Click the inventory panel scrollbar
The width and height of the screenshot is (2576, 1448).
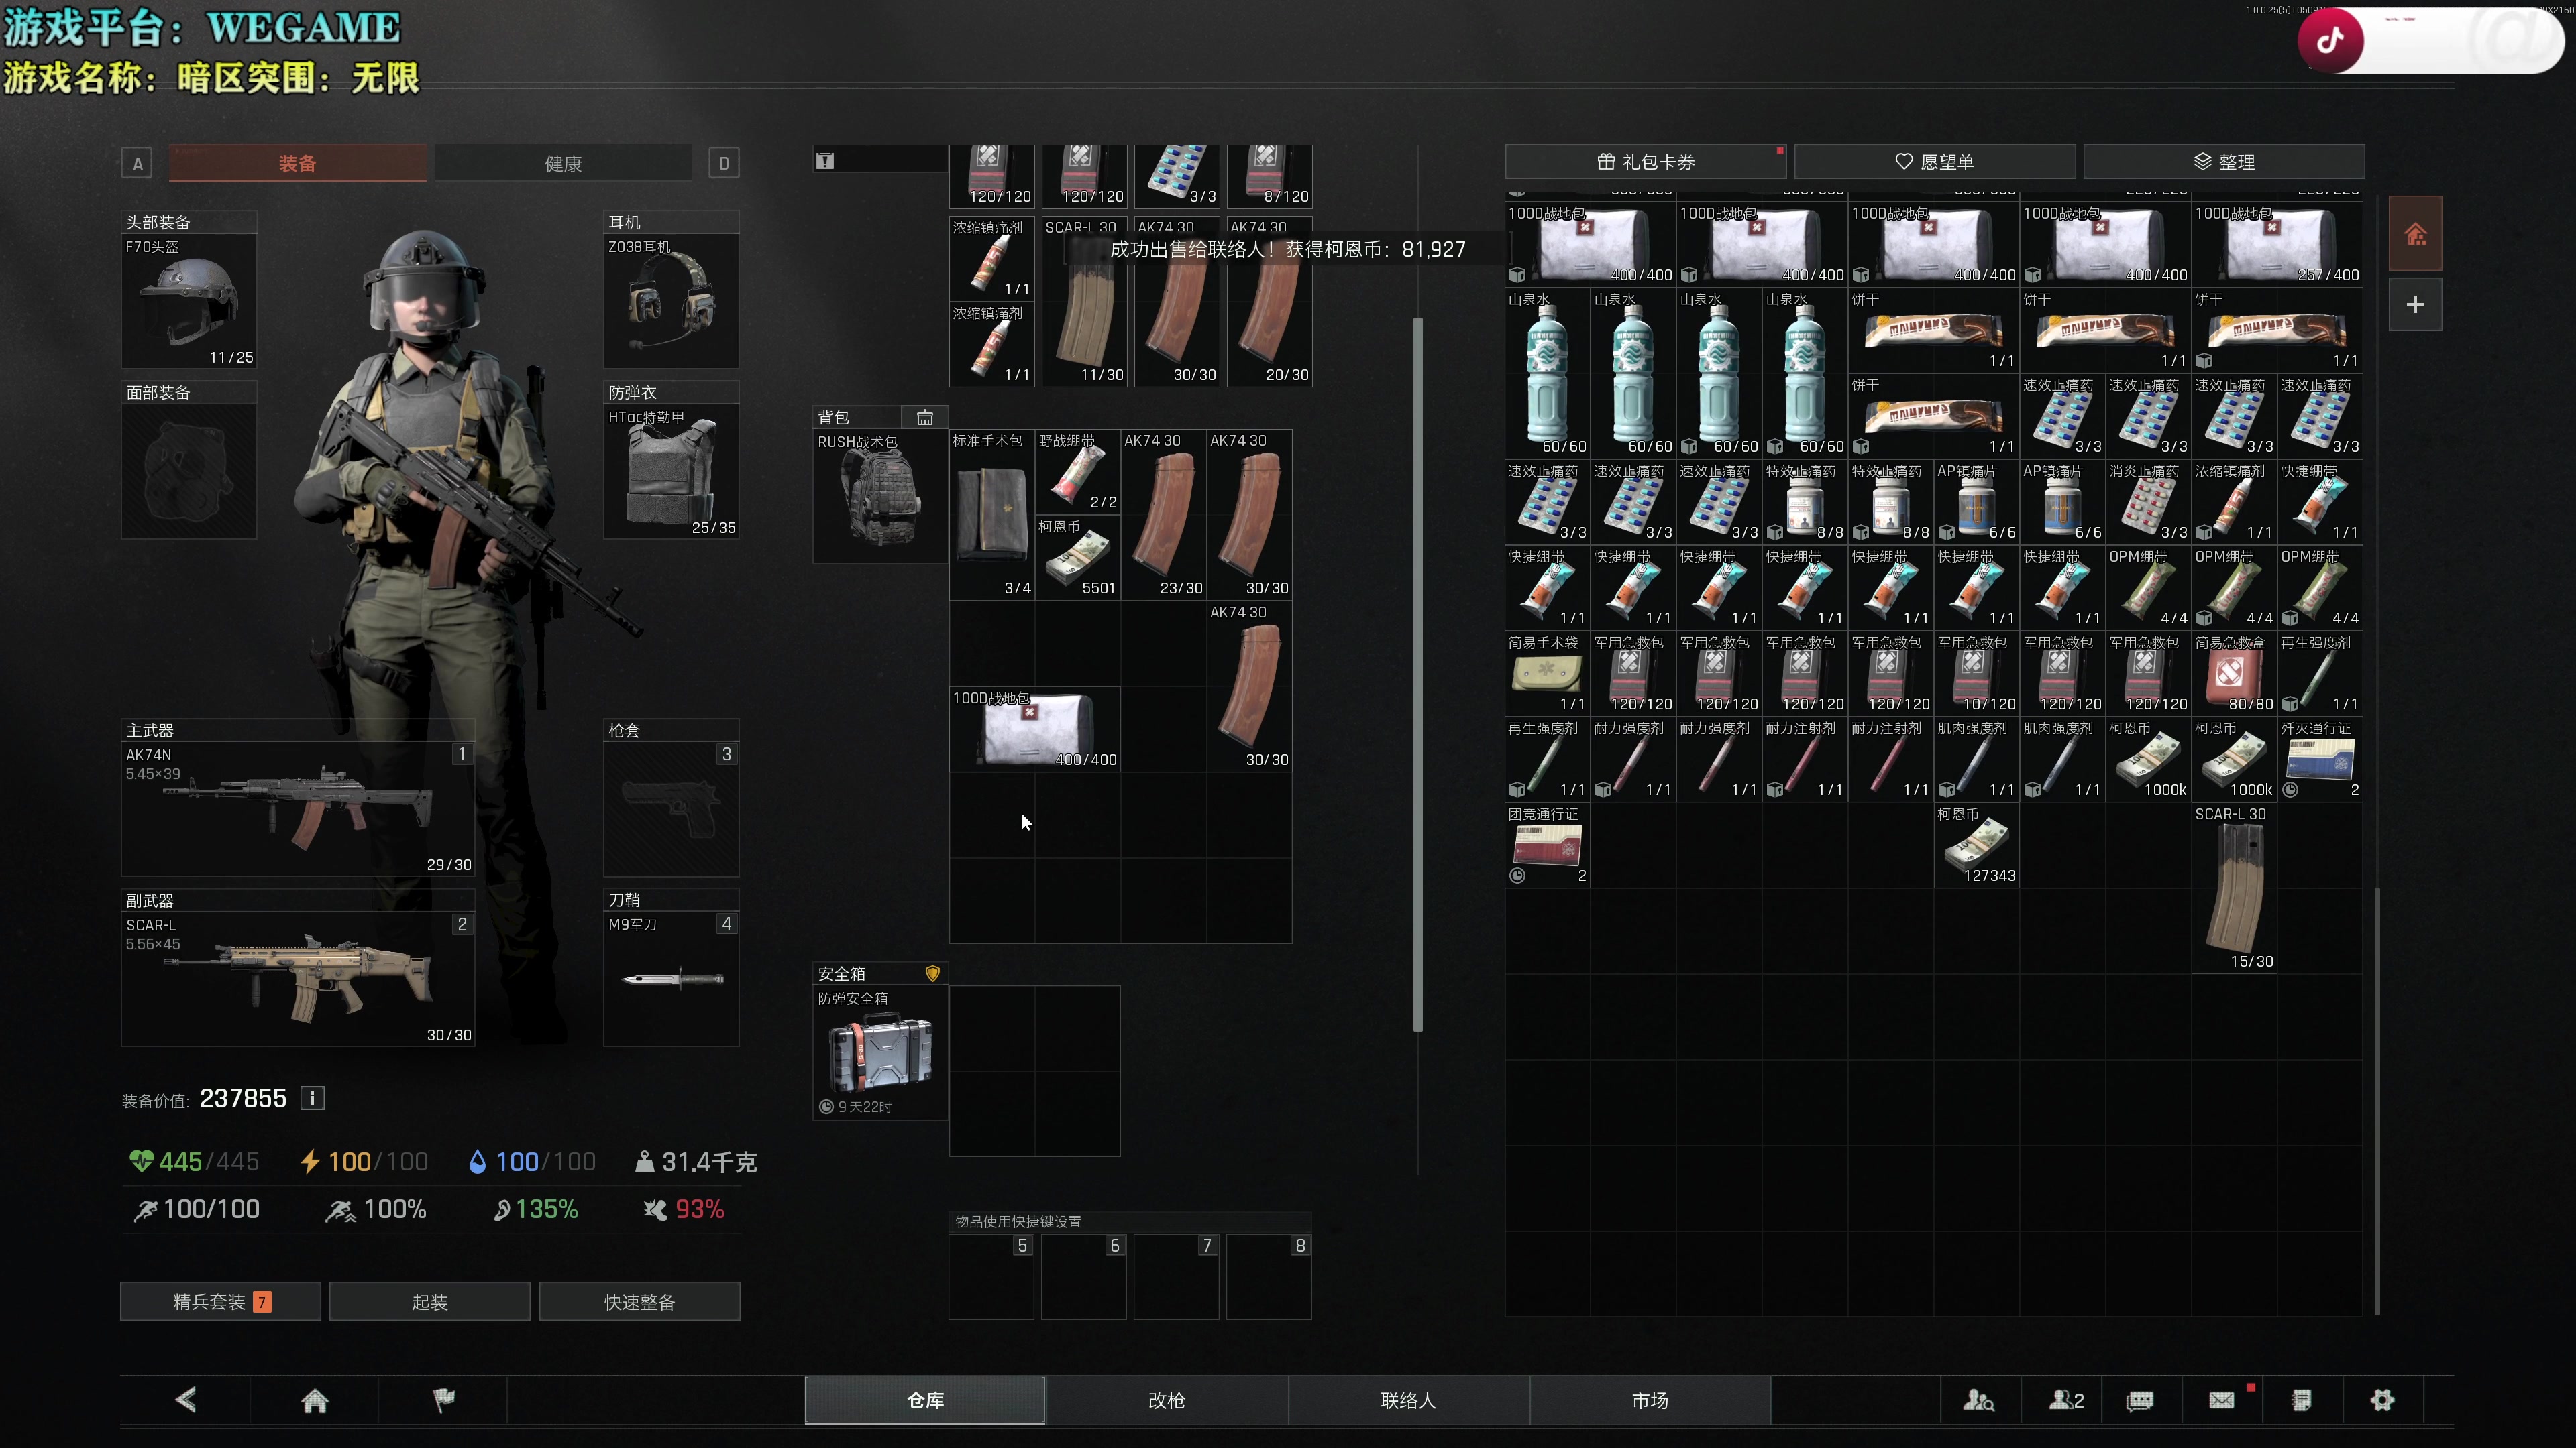(1418, 674)
